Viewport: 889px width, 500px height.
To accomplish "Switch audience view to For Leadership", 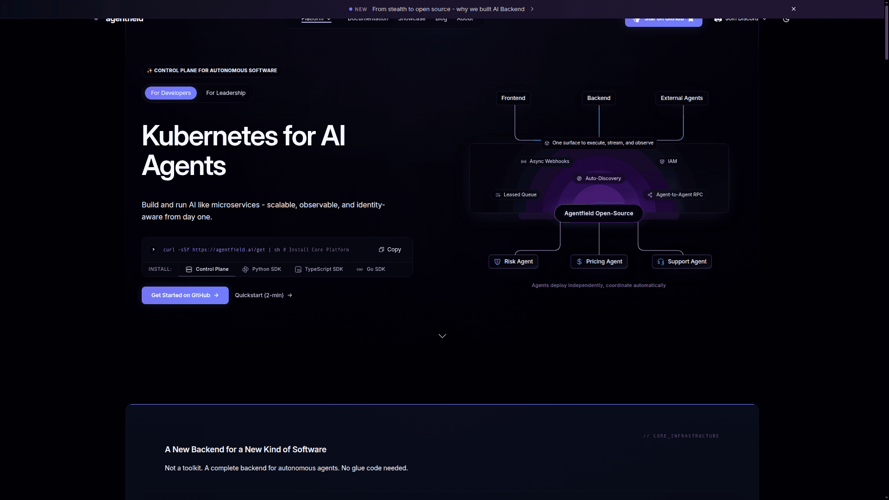I will 225,93.
